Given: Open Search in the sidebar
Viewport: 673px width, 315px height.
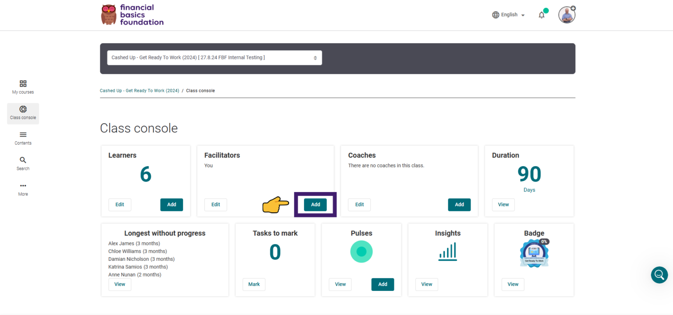Looking at the screenshot, I should tap(23, 164).
